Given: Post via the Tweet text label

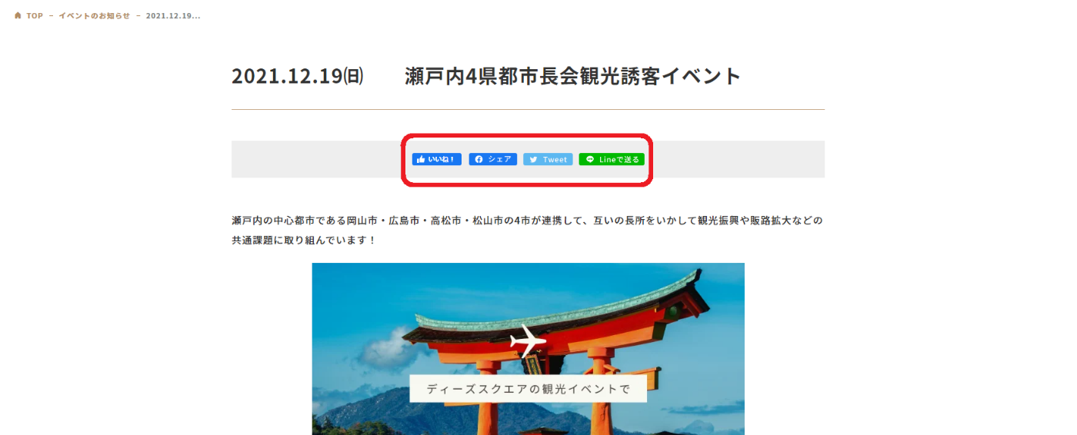Looking at the screenshot, I should click(555, 160).
